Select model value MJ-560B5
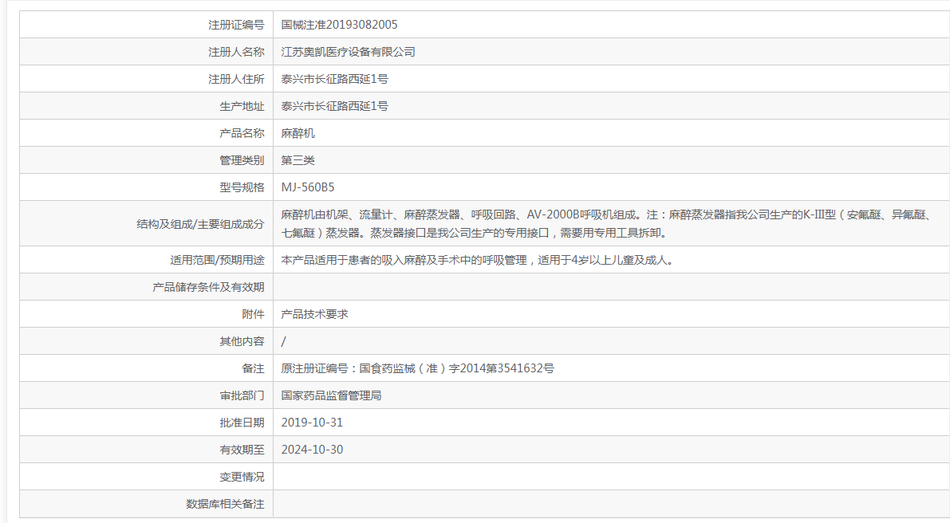Screen dimensions: 950x523 tap(308, 187)
